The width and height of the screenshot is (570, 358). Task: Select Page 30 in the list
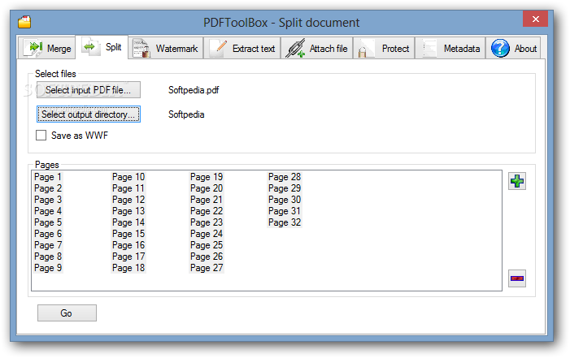click(x=285, y=200)
